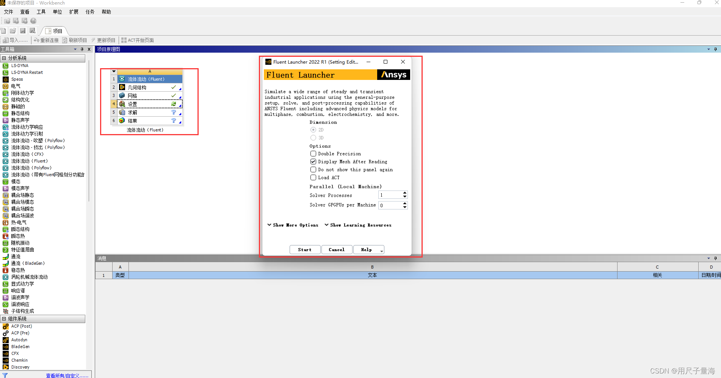Image resolution: width=721 pixels, height=378 pixels.
Task: Open the Help button dropdown arrow
Action: 381,251
